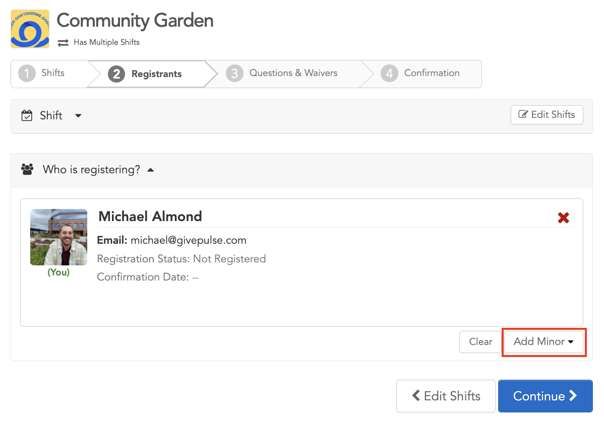The image size is (604, 423).
Task: Collapse the Who is registering section
Action: click(151, 170)
